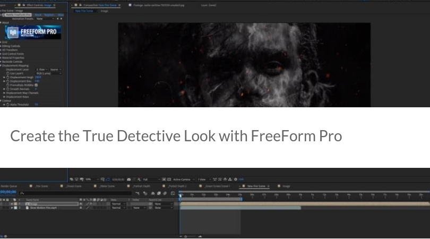Viewport: 430px width, 239px height.
Task: Toggle the transparency grid icon
Action: 169,180
